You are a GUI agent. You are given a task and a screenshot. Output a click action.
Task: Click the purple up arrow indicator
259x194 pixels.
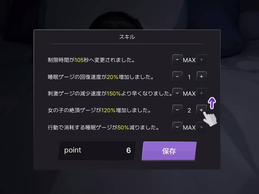[x=212, y=103]
